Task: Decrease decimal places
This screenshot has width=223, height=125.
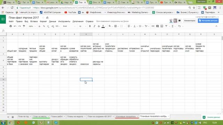Action: coord(48,26)
